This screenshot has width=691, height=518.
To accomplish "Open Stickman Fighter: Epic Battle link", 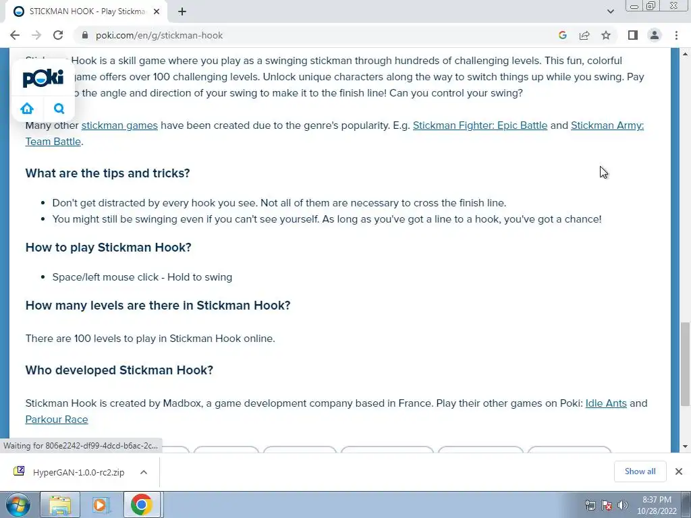I will pyautogui.click(x=480, y=125).
